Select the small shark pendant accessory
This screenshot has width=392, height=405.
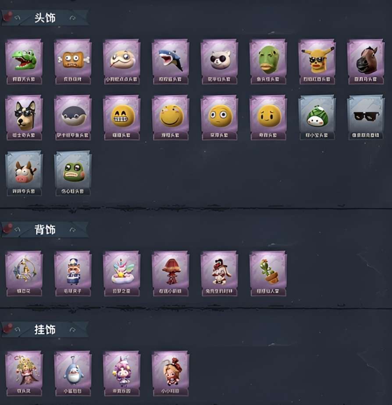click(x=73, y=373)
